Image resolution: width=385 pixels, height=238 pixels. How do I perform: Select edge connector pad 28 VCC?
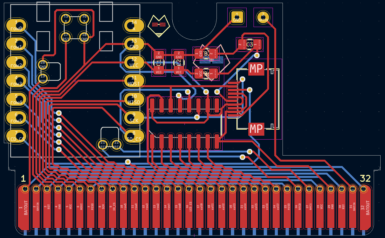[x=320, y=207]
